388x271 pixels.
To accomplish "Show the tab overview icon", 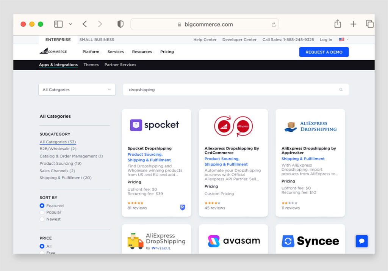I will pos(369,24).
